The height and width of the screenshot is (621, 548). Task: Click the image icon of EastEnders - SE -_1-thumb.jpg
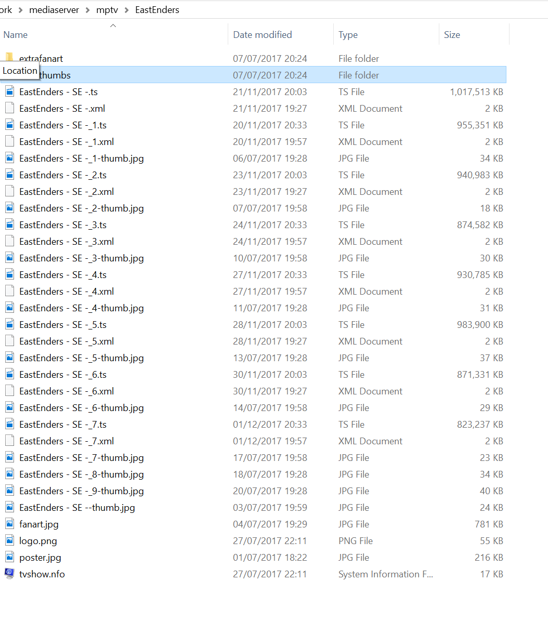click(x=10, y=158)
